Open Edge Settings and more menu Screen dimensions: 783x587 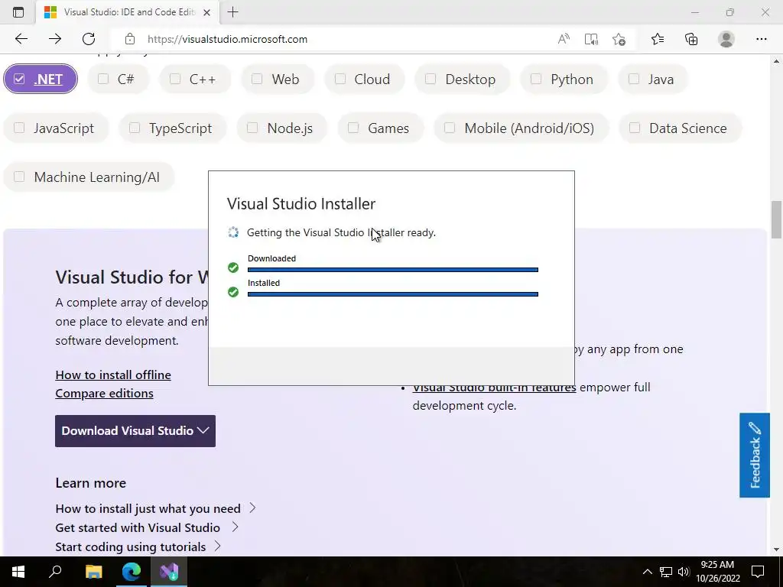(761, 39)
